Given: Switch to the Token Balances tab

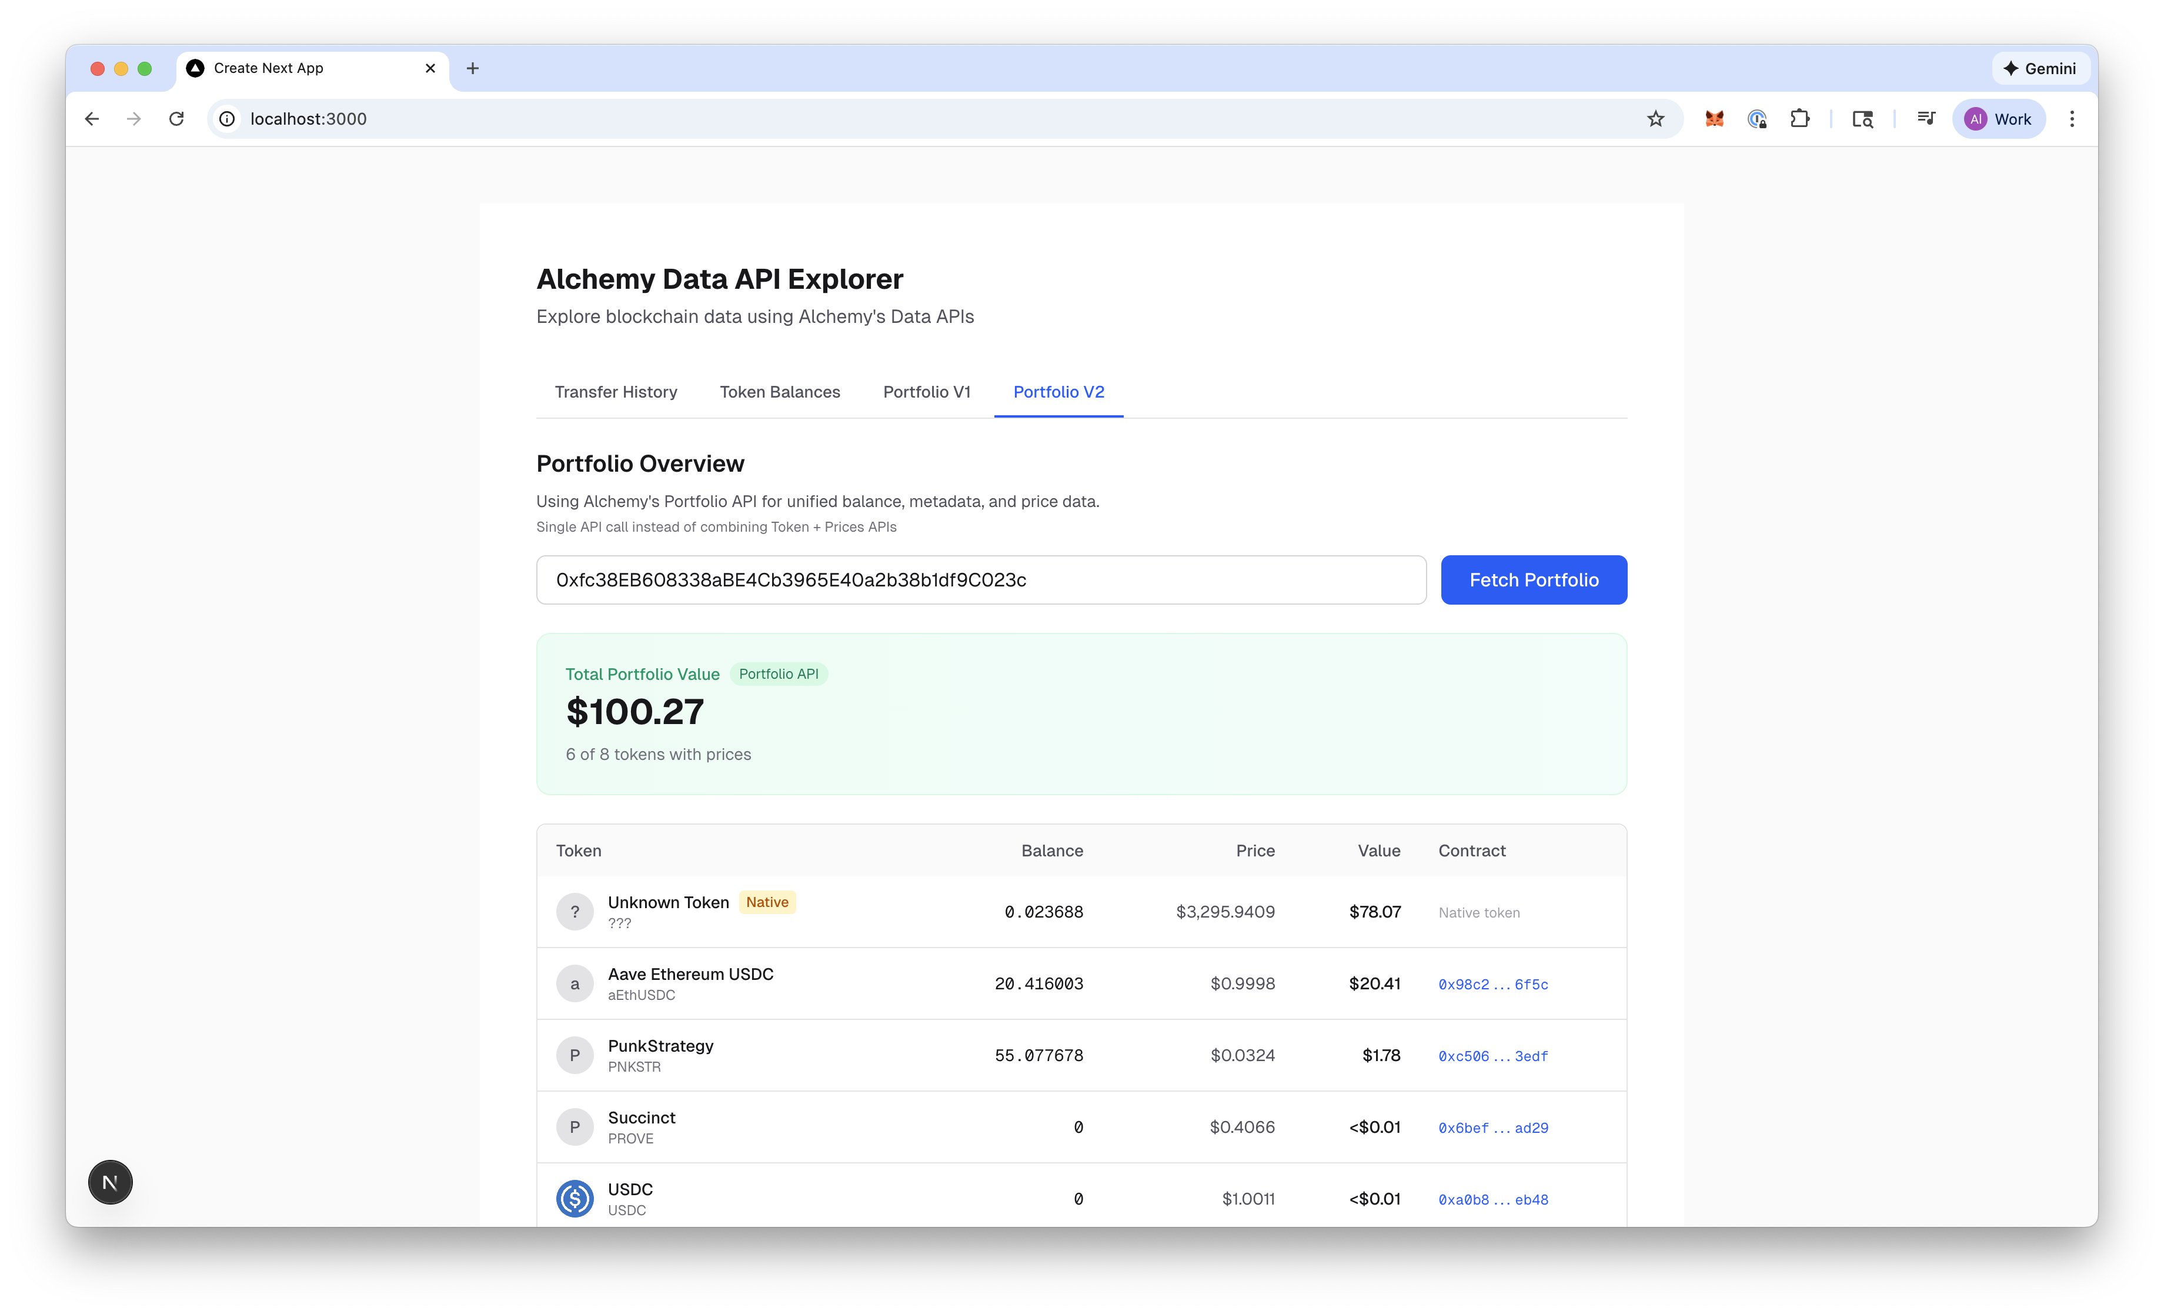Looking at the screenshot, I should [x=780, y=392].
